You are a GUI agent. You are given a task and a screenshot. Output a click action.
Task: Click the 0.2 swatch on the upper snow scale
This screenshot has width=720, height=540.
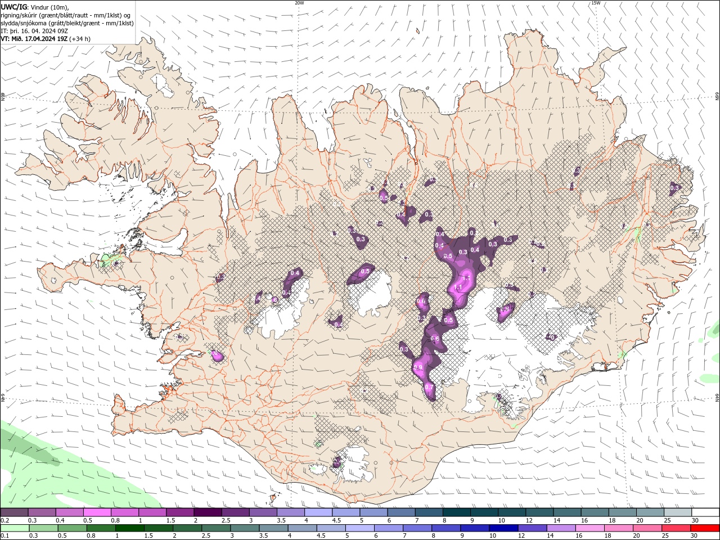14,512
